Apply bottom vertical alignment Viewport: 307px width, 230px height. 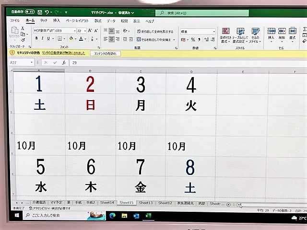118,31
